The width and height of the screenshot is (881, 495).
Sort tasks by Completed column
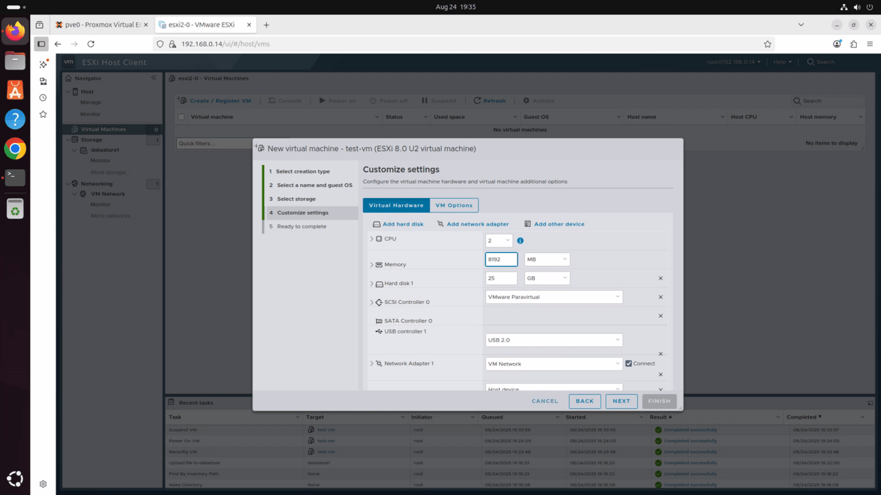801,417
